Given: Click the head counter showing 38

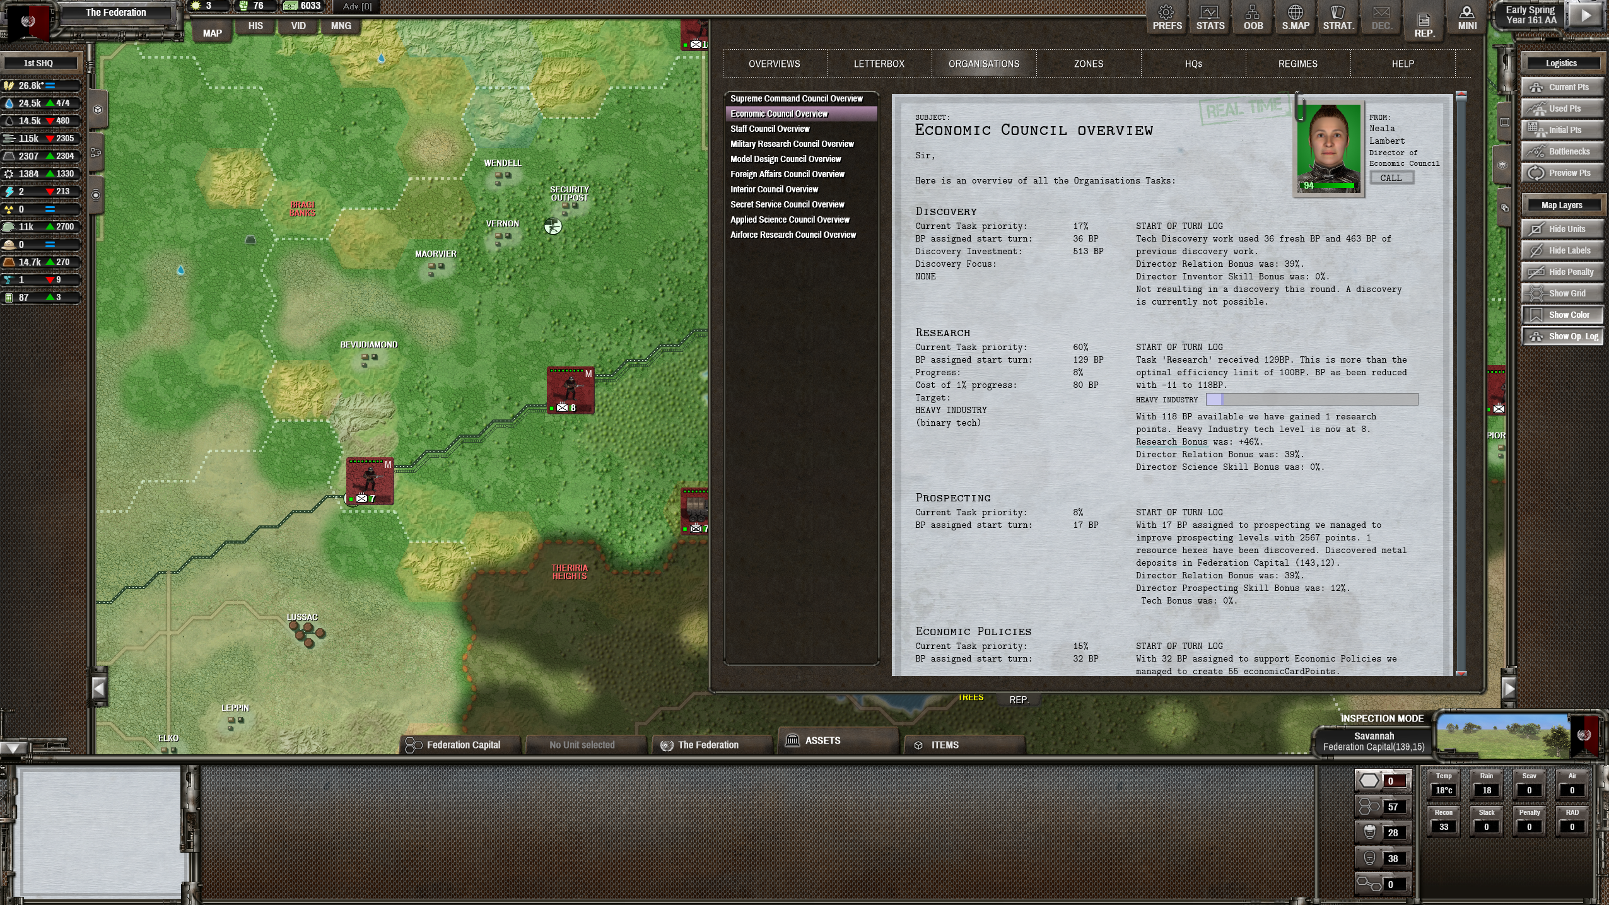Looking at the screenshot, I should (x=1383, y=858).
